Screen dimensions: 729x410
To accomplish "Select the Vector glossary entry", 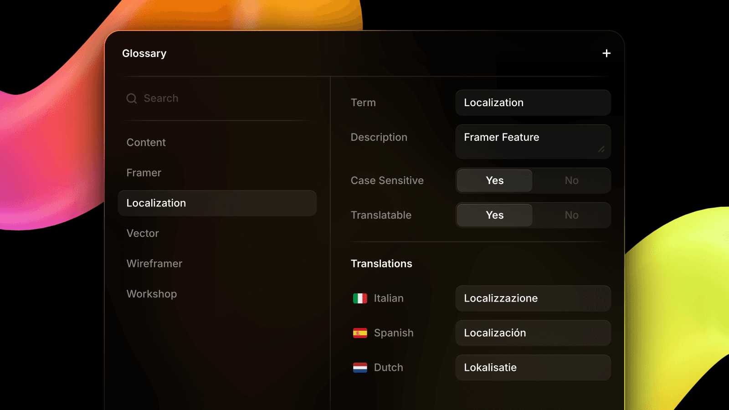I will point(143,234).
